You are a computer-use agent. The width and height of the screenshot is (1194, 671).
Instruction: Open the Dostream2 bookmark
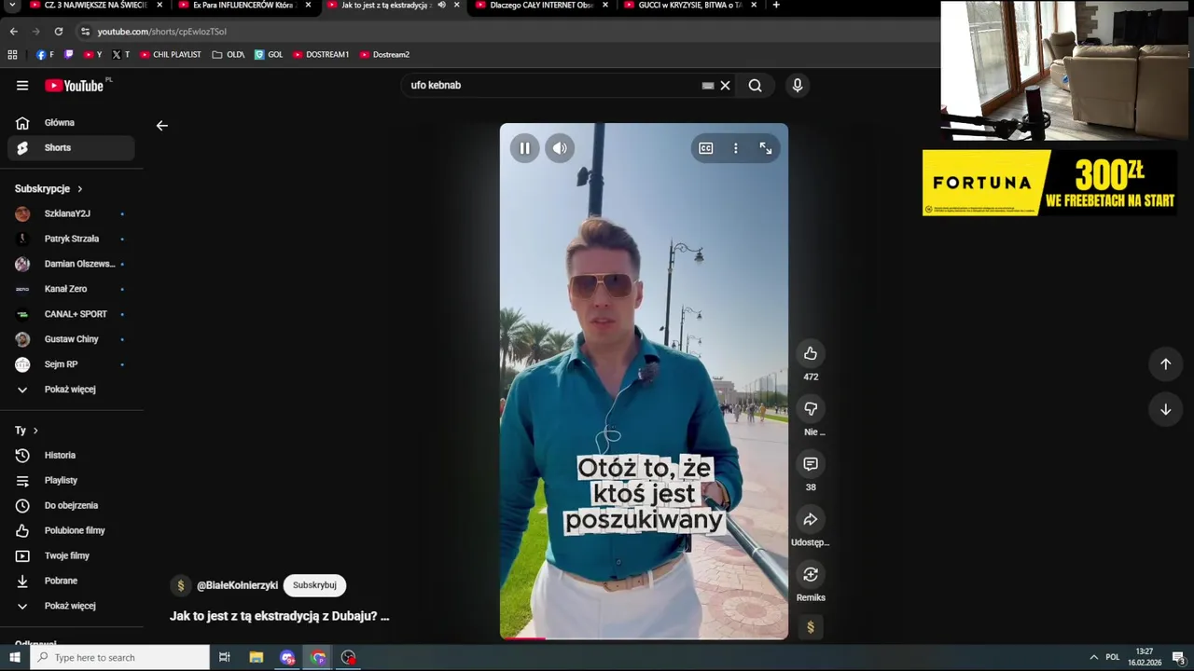(385, 55)
